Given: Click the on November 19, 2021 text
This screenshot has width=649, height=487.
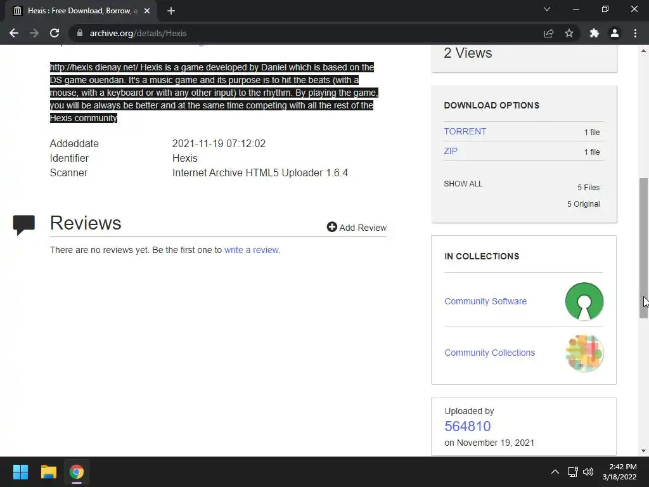Looking at the screenshot, I should [489, 443].
